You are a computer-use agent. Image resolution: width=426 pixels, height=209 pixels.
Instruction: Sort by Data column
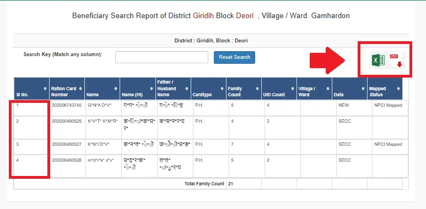[349, 89]
